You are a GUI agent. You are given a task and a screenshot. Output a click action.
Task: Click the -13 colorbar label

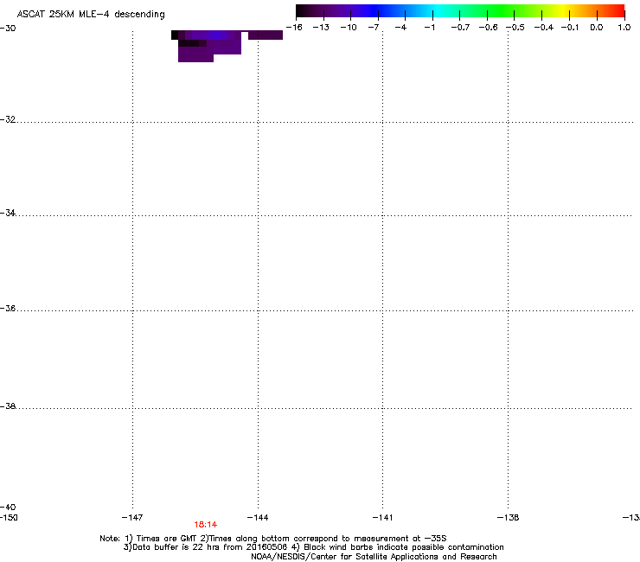[321, 28]
